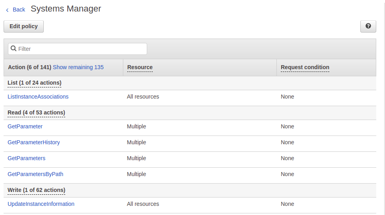The width and height of the screenshot is (385, 215).
Task: Click the Back link
Action: [x=19, y=10]
